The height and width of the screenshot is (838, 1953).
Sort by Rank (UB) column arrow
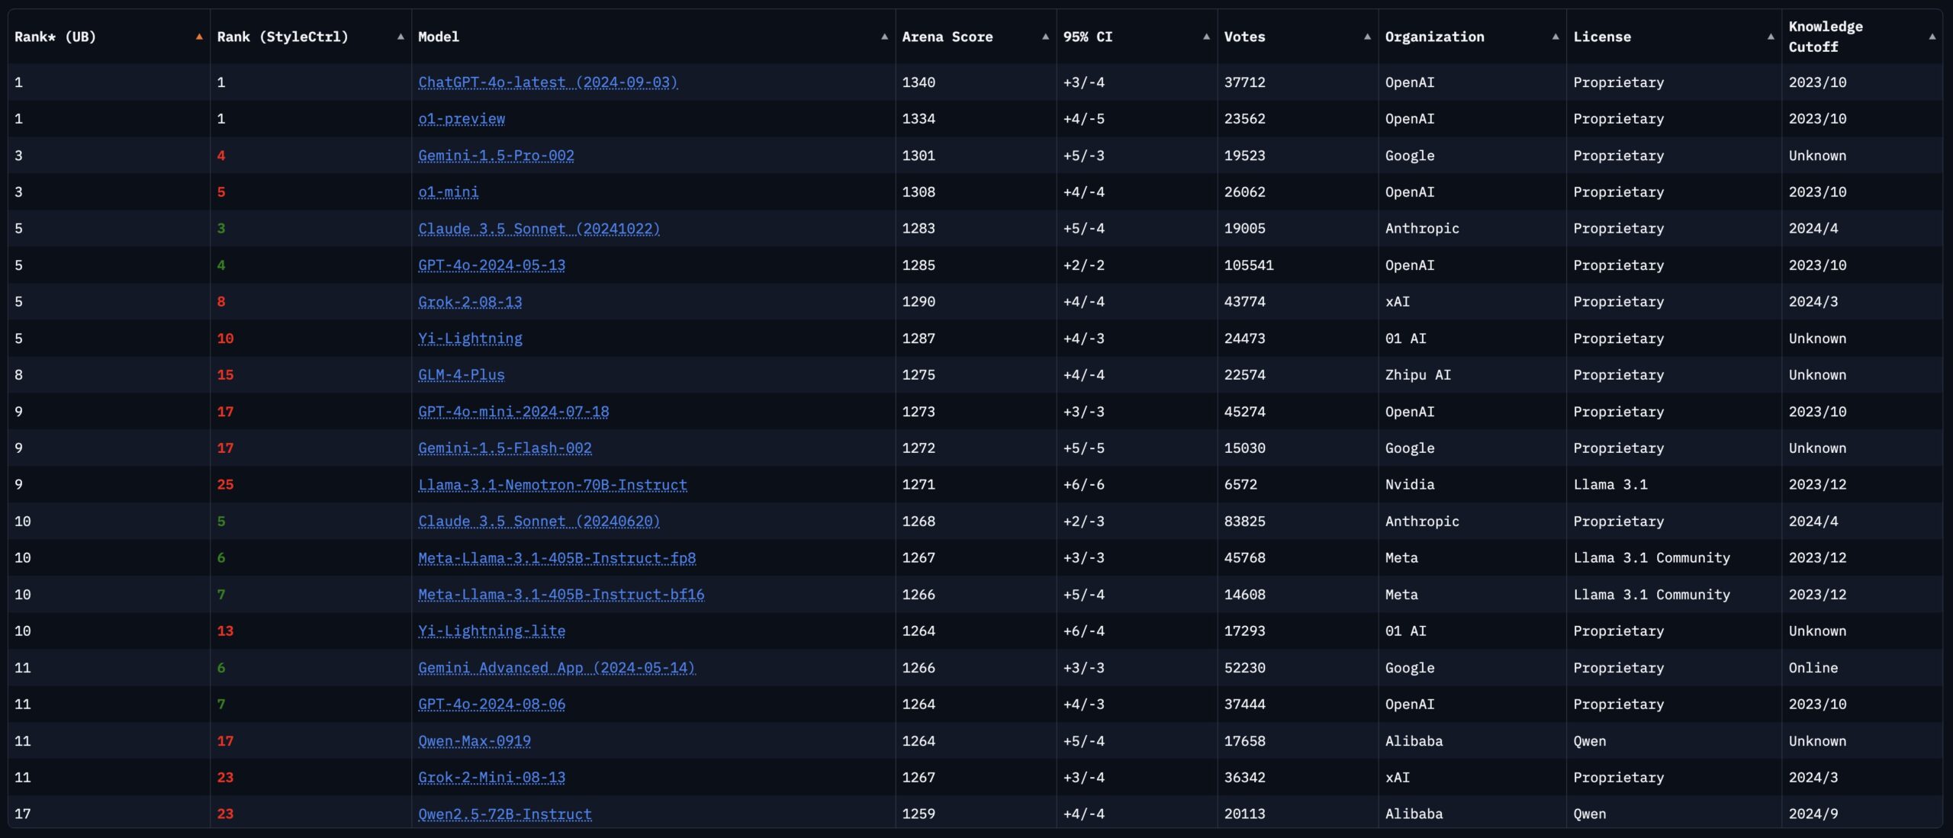click(x=199, y=37)
